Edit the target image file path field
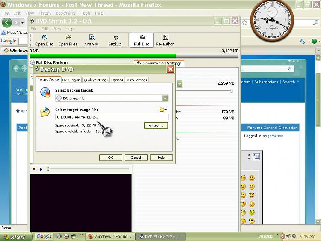 [x=112, y=117]
